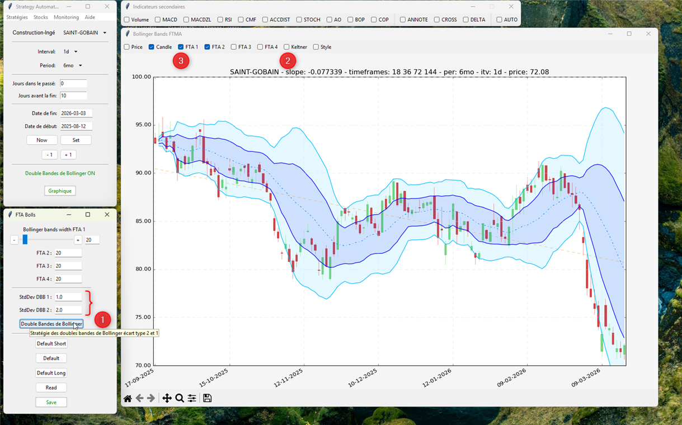This screenshot has height=425, width=682.
Task: Click the green Graphique button
Action: [x=60, y=191]
